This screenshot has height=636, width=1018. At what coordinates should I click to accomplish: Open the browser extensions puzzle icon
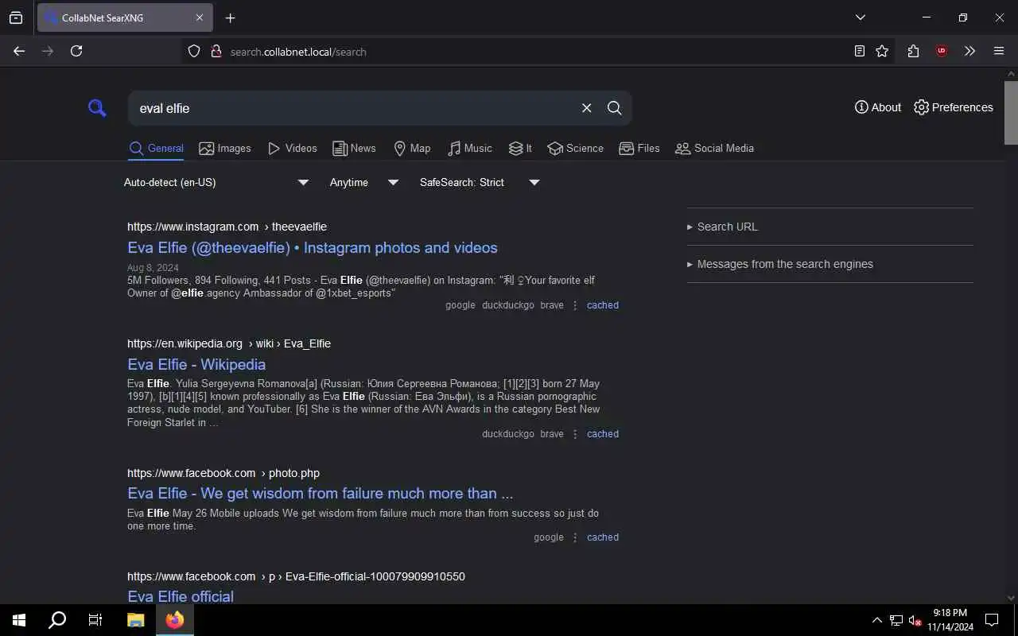tap(913, 51)
